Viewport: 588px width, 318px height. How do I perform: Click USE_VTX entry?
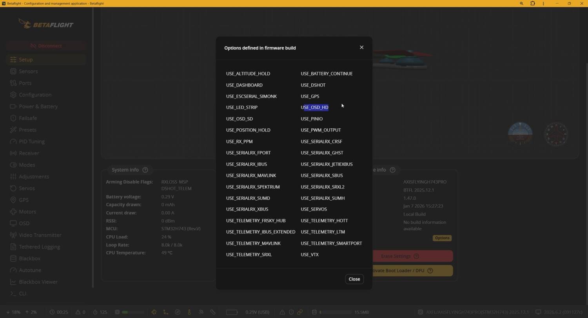[x=310, y=255]
